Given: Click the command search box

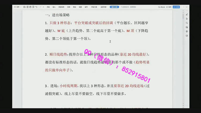Looking at the screenshot, I should click(x=131, y=7).
